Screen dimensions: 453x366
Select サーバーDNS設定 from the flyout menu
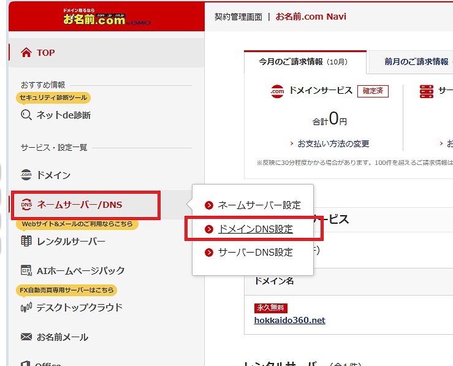tap(256, 253)
